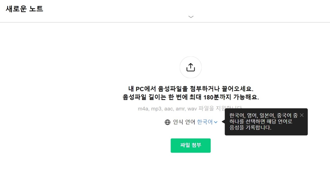Expand the header chevron under the title
Viewport: 330px width, 177px height.
click(x=191, y=17)
